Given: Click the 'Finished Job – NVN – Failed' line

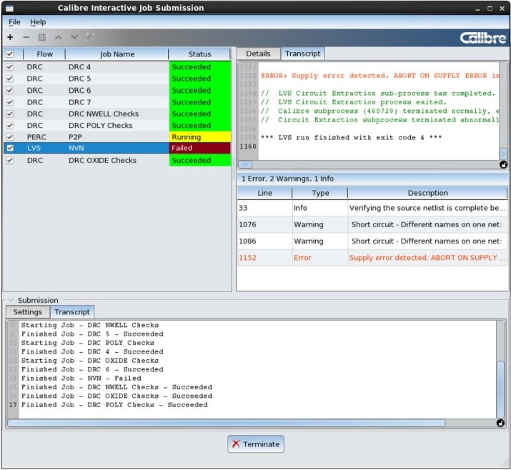Looking at the screenshot, I should [81, 378].
